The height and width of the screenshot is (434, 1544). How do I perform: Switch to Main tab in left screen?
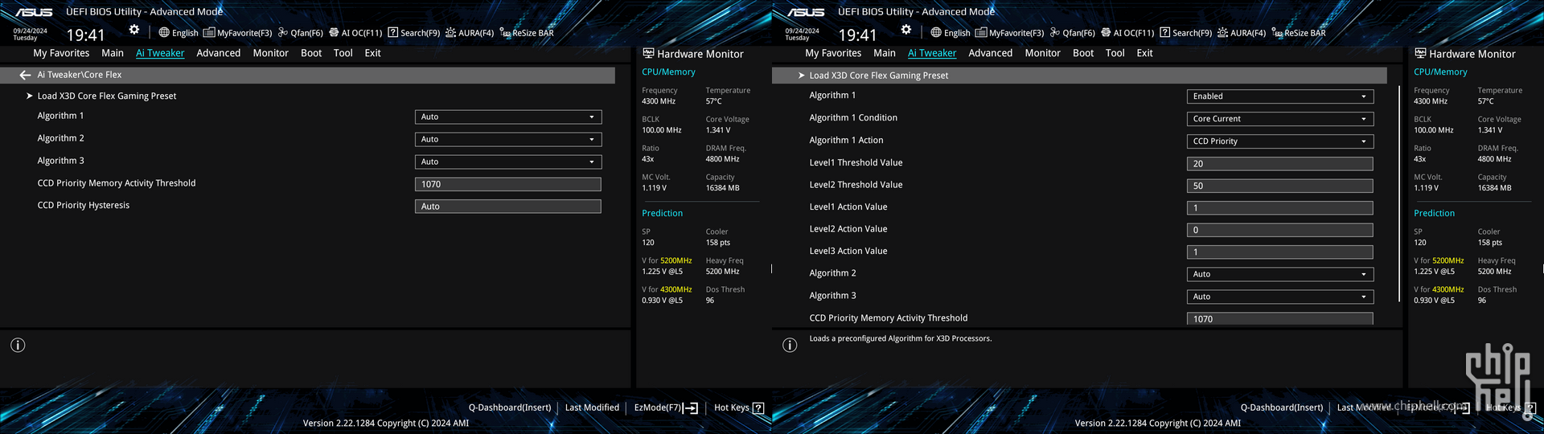(x=113, y=53)
